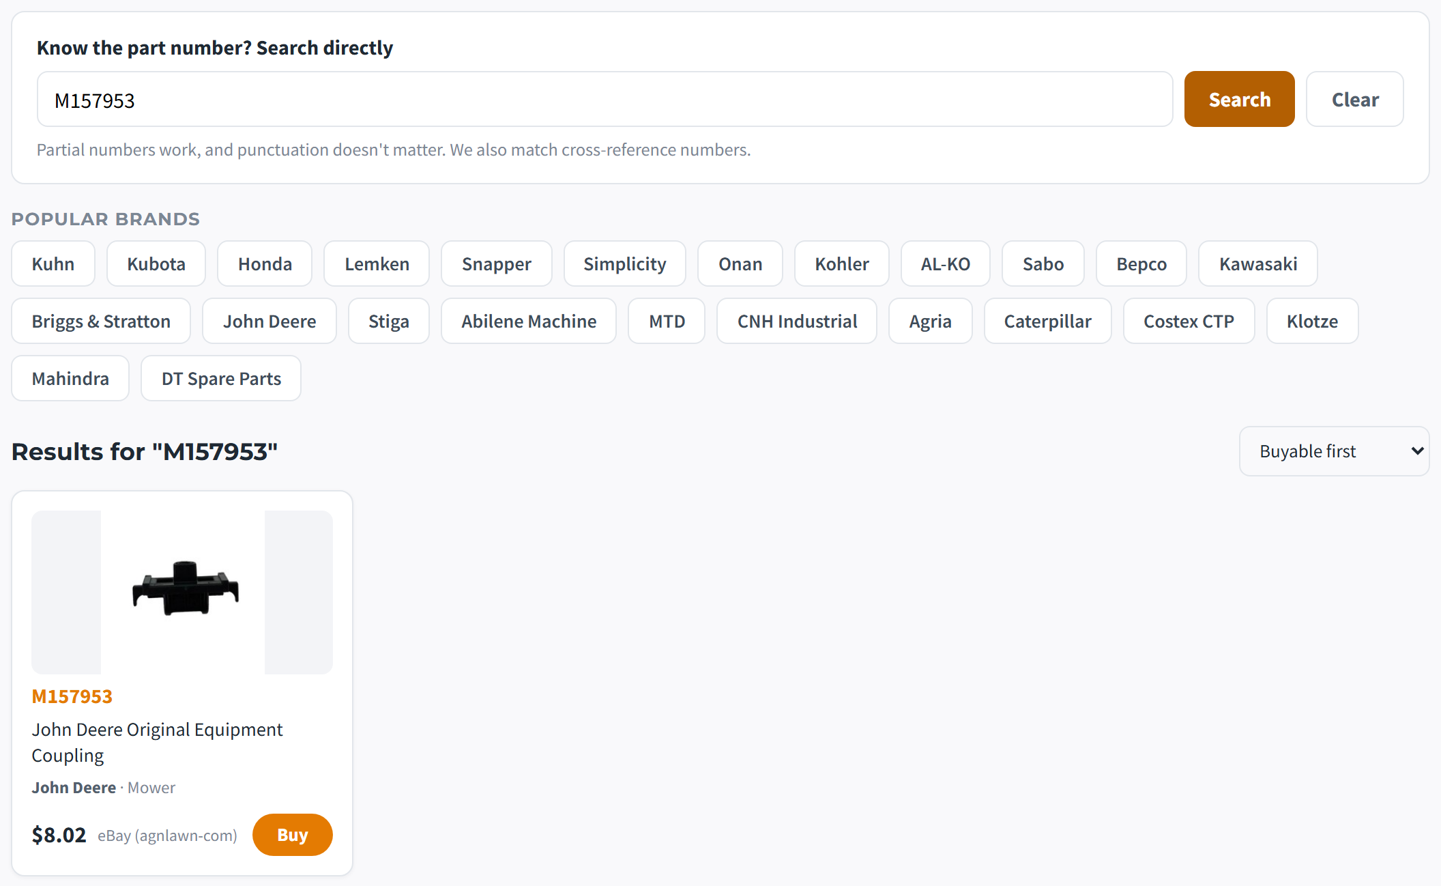
Task: Pick the Sabo brand
Action: pyautogui.click(x=1043, y=264)
